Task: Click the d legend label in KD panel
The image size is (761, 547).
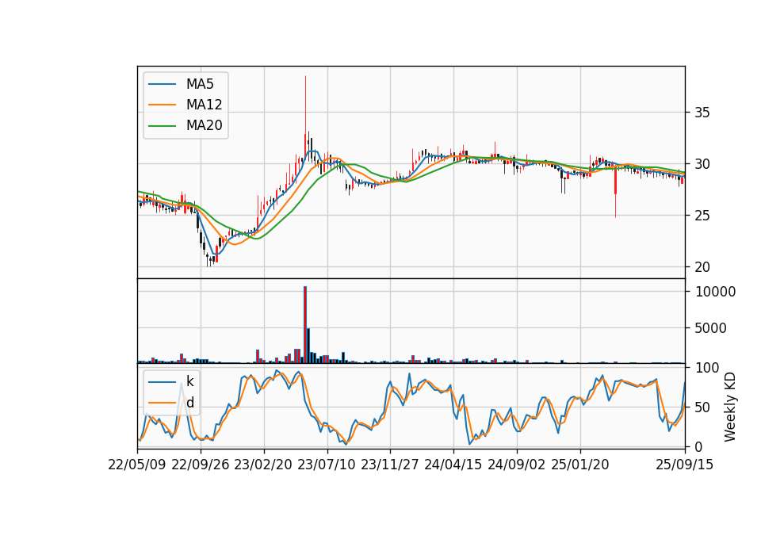Action: click(190, 403)
